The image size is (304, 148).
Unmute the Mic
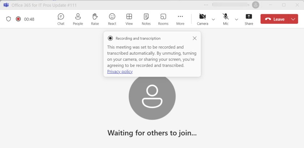[x=226, y=19]
